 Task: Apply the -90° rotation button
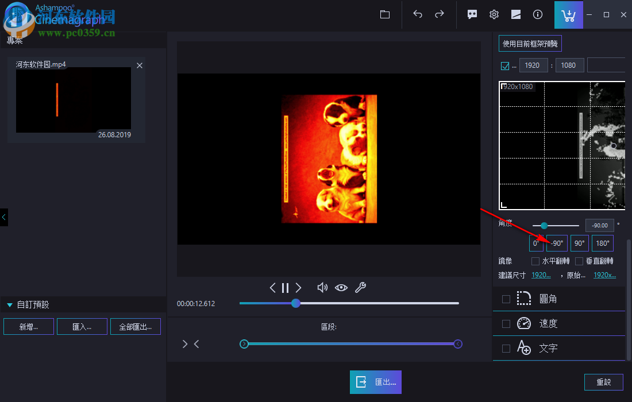click(556, 243)
